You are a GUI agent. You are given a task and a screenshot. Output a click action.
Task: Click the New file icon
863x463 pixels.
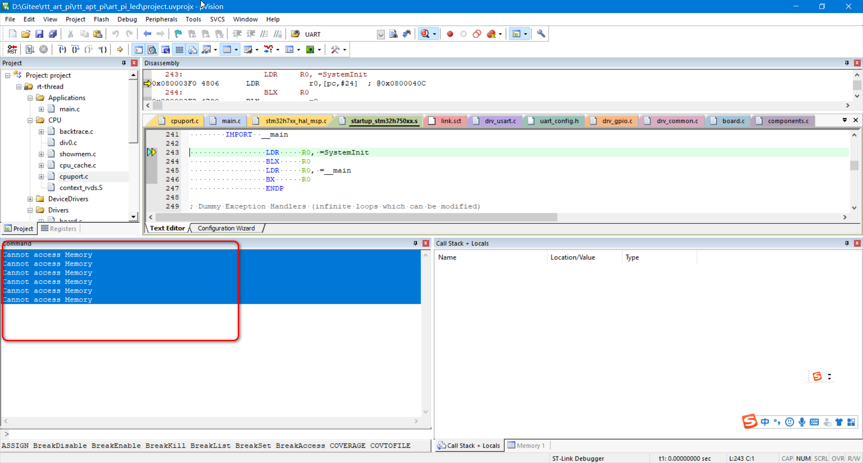pyautogui.click(x=13, y=34)
